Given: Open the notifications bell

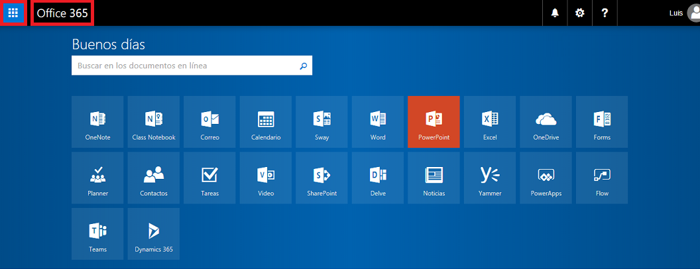Looking at the screenshot, I should tap(555, 13).
